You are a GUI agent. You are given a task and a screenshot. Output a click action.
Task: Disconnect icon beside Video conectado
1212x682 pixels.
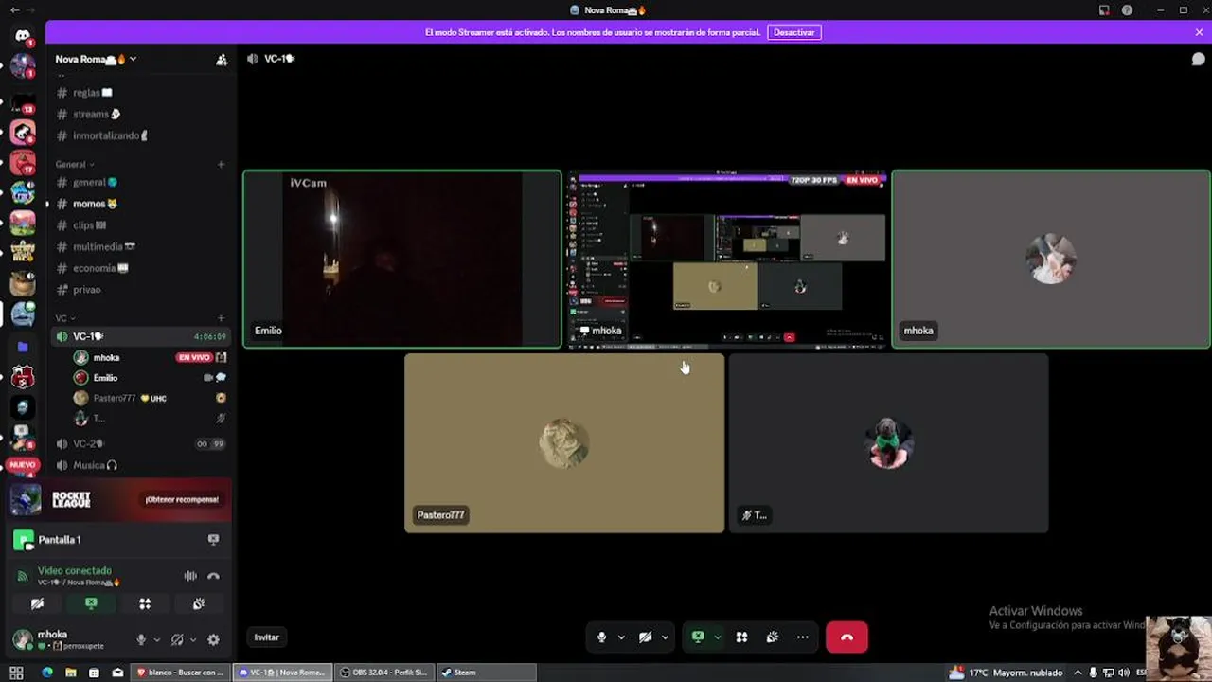click(x=213, y=576)
